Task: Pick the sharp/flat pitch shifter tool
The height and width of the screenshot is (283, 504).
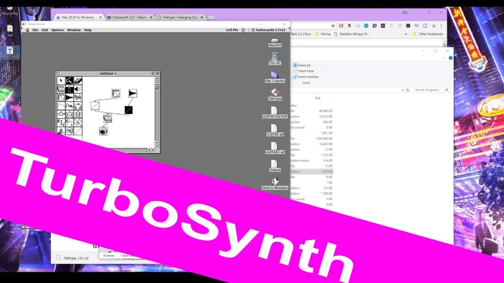Action: pos(61,122)
